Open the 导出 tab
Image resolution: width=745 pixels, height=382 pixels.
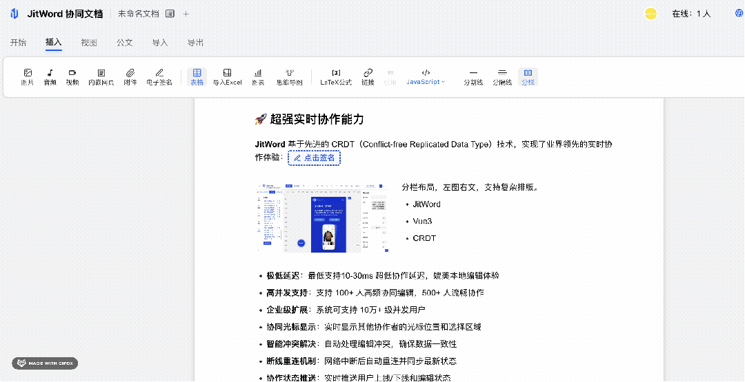pyautogui.click(x=195, y=43)
